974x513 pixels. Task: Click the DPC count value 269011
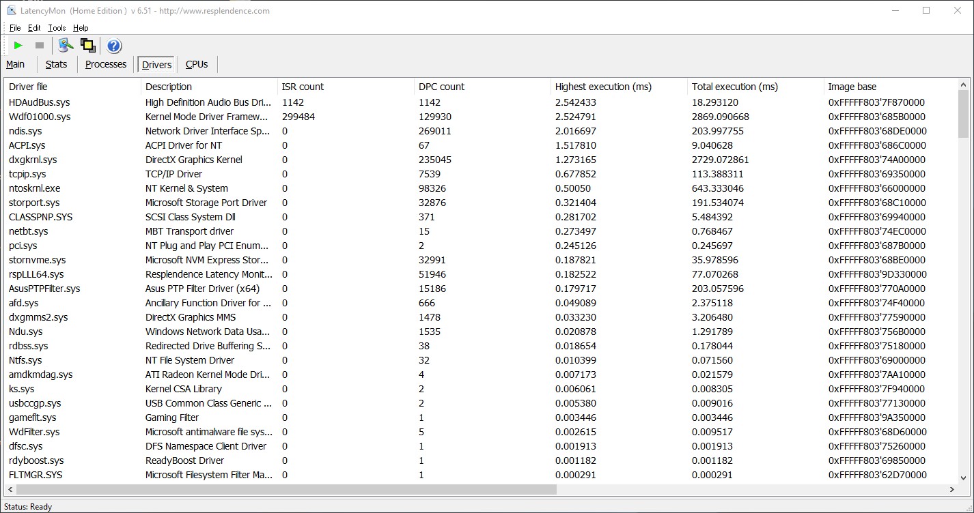tap(435, 131)
